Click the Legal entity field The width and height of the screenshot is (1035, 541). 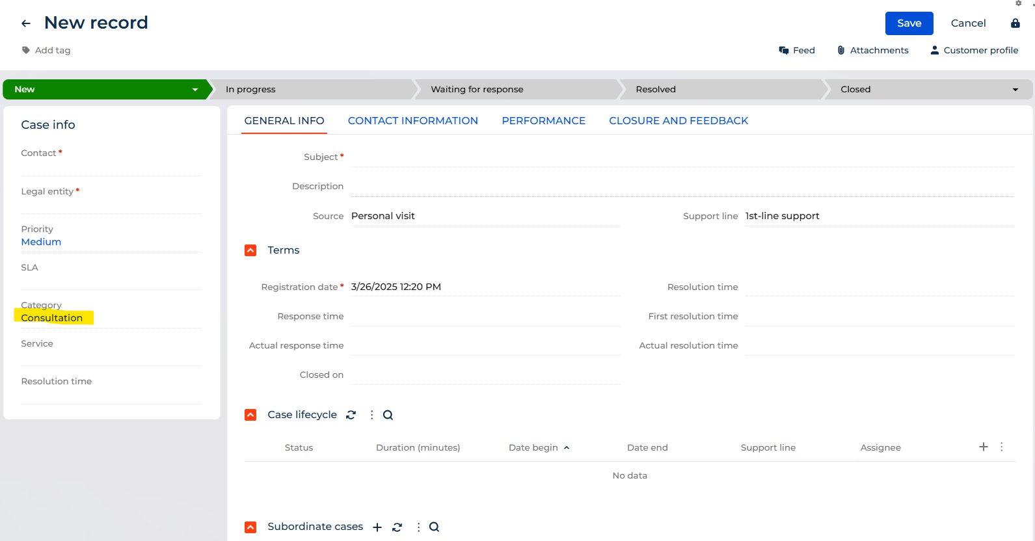(x=111, y=204)
